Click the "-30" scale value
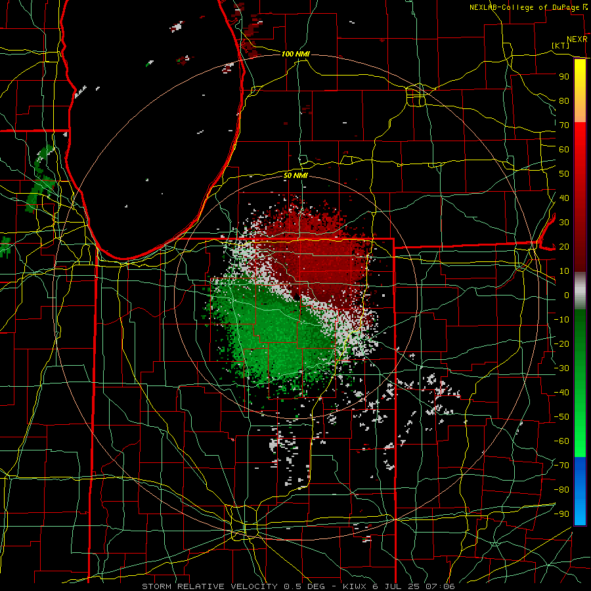This screenshot has height=591, width=591. click(561, 368)
